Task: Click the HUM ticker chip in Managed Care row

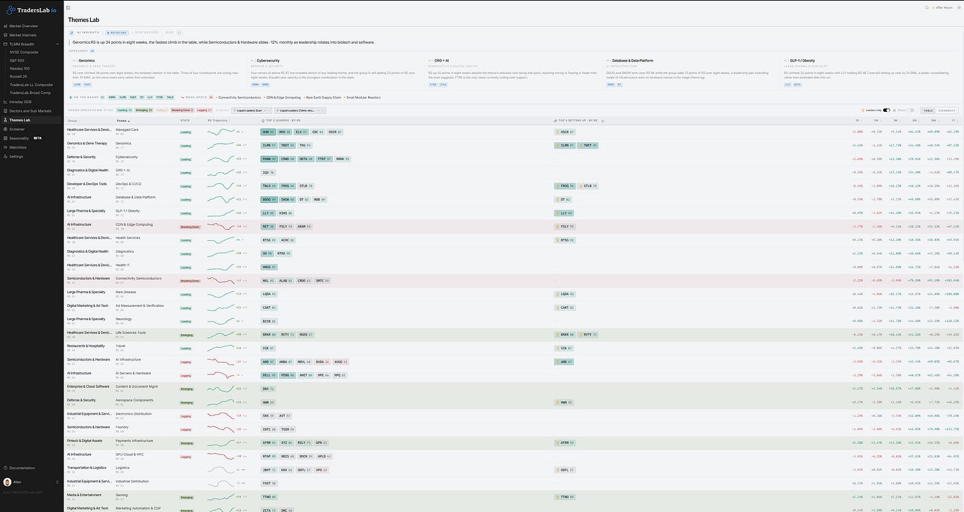Action: (x=268, y=132)
